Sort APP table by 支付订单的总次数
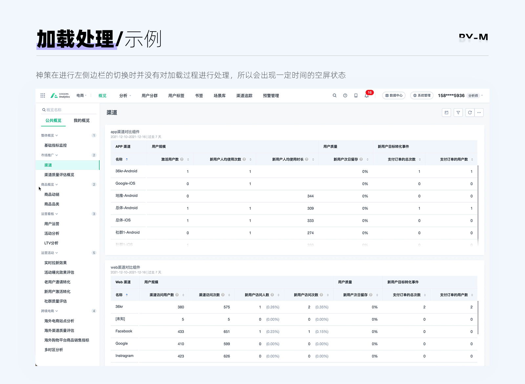The height and width of the screenshot is (384, 525). (x=420, y=160)
